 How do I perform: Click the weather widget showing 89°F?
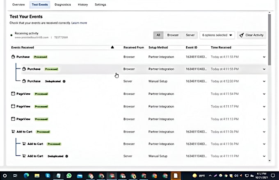[199, 176]
